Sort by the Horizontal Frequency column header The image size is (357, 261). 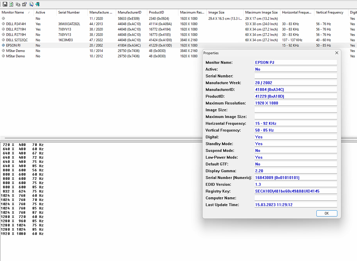[297, 12]
